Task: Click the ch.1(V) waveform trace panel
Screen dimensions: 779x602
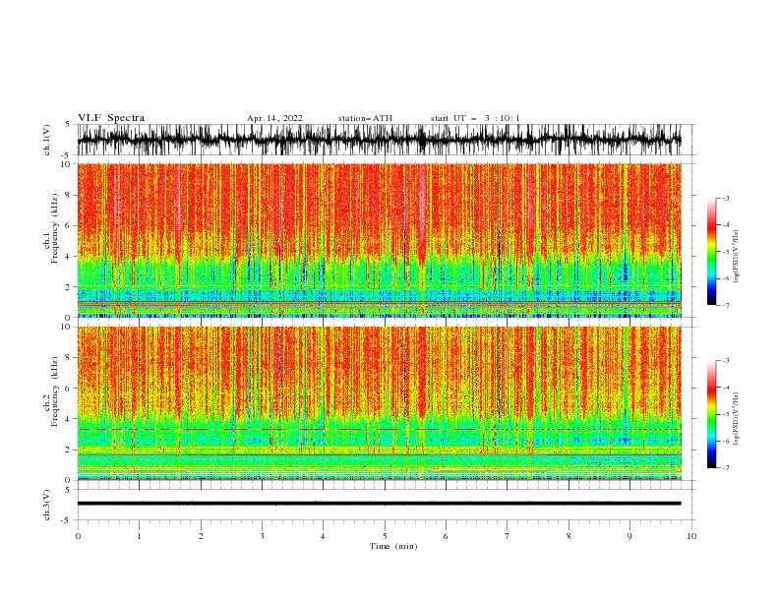Action: (x=380, y=140)
